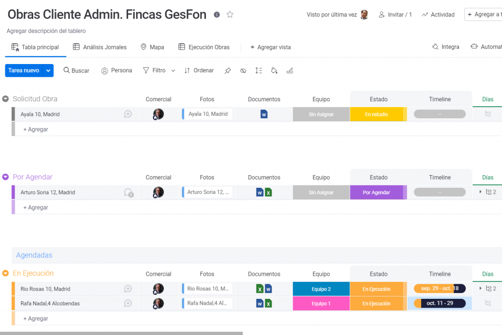Open Word document in Ayala 10 row
Screen dimensions: 502x335
point(264,114)
